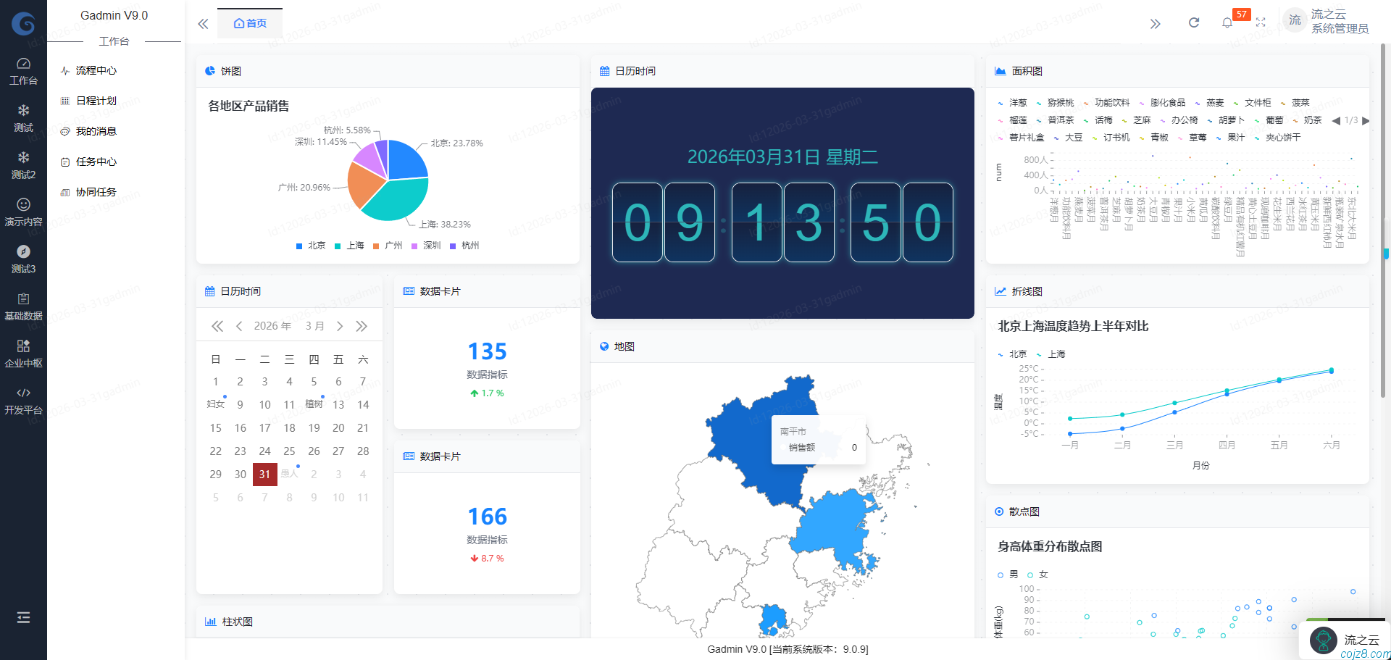
Task: Click the cojz8.com link at bottom right
Action: point(1365,652)
